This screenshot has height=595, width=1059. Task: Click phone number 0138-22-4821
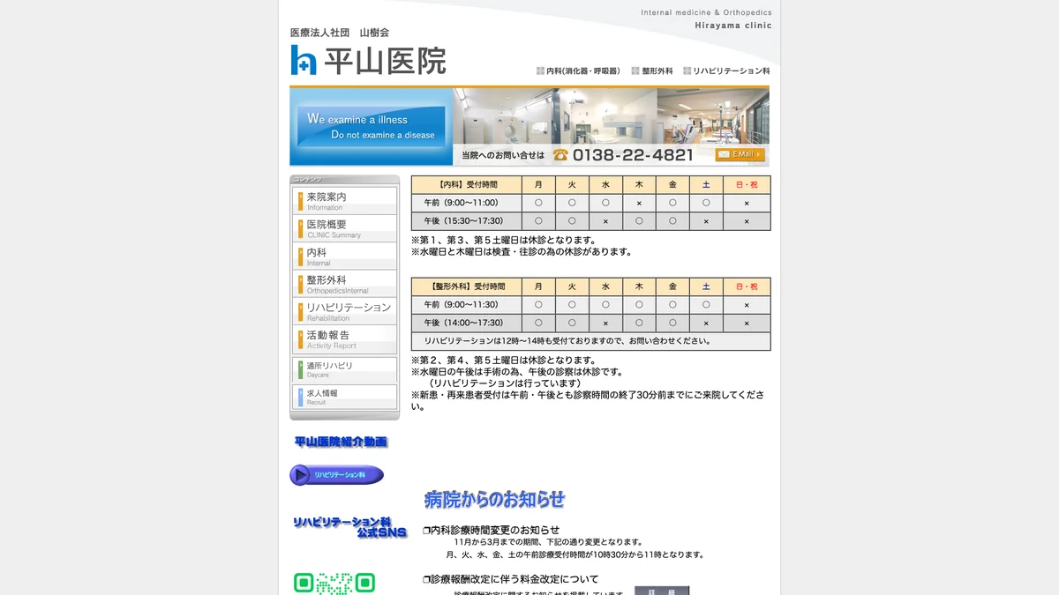633,155
